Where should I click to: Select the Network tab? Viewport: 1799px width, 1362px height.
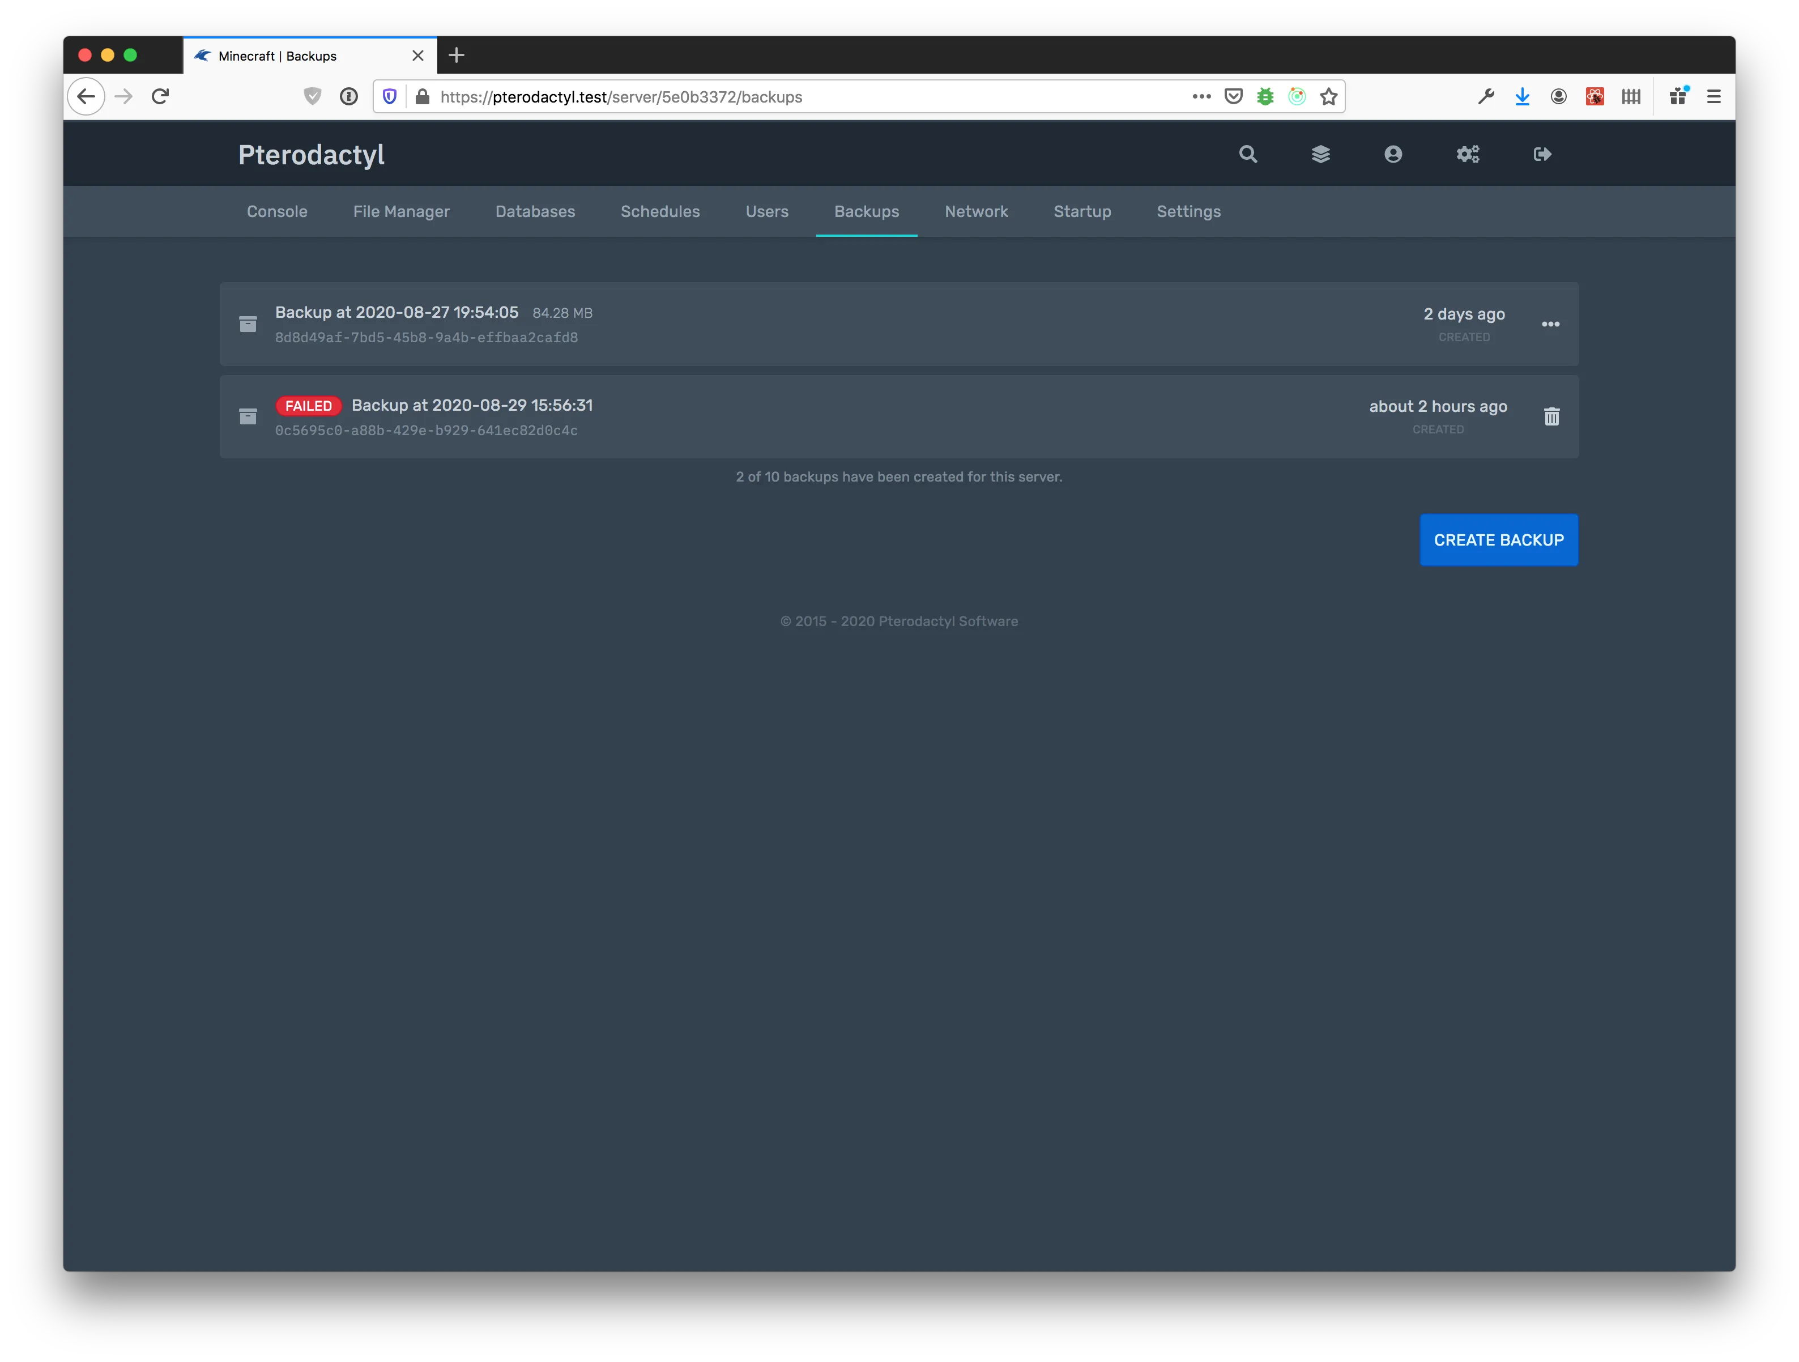click(976, 211)
